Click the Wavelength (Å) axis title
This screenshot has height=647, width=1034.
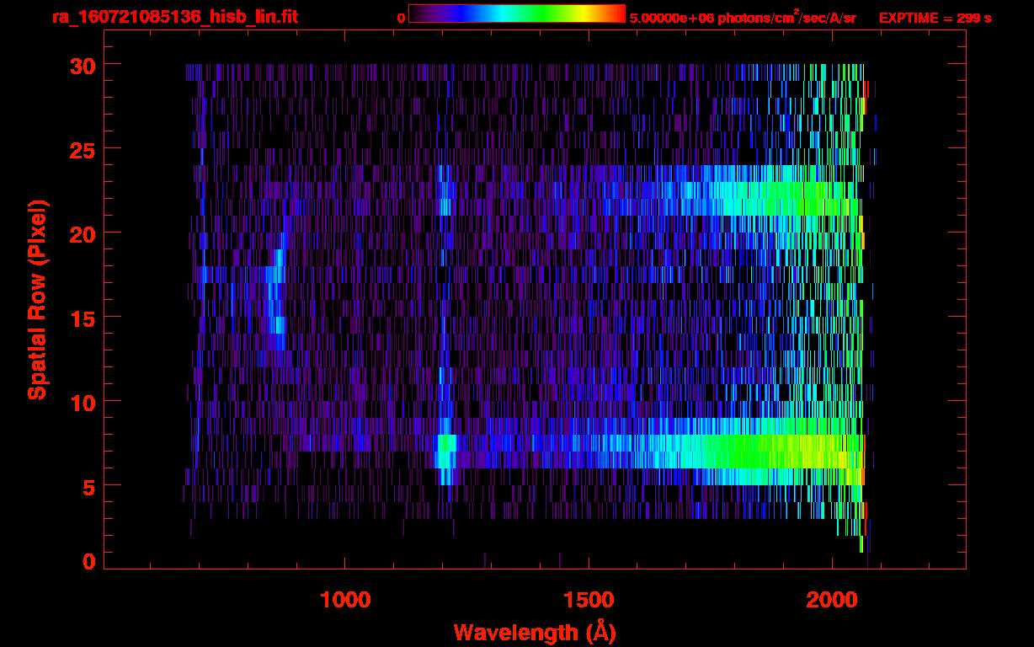pos(535,632)
